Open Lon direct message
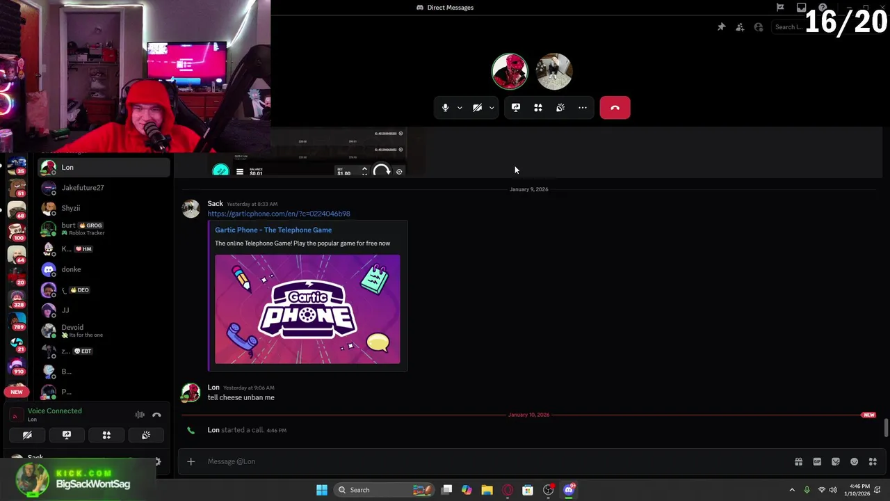Image resolution: width=890 pixels, height=501 pixels. [104, 167]
